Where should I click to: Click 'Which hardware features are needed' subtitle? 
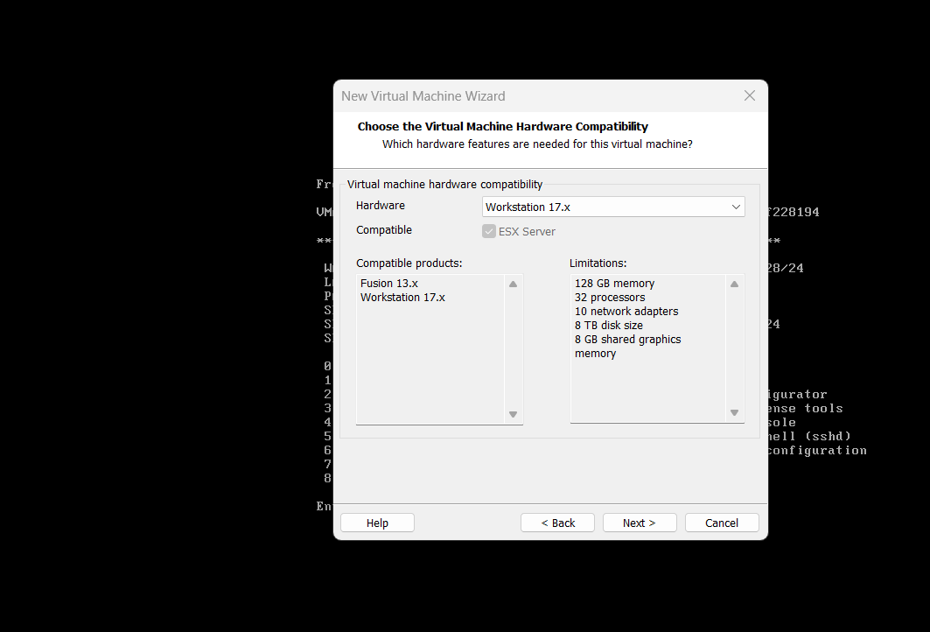537,144
